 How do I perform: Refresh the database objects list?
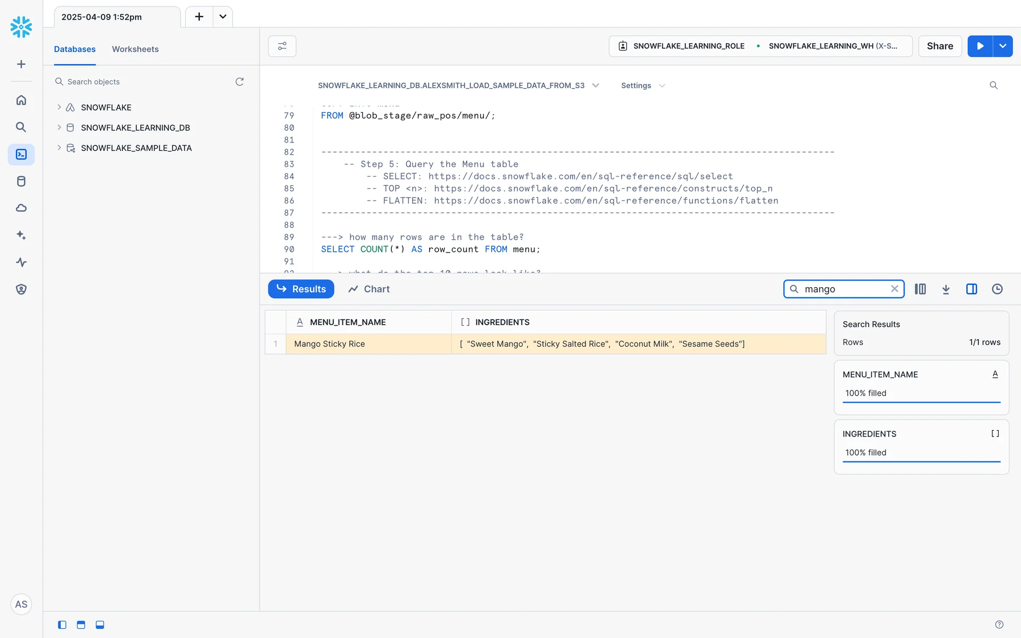click(239, 81)
